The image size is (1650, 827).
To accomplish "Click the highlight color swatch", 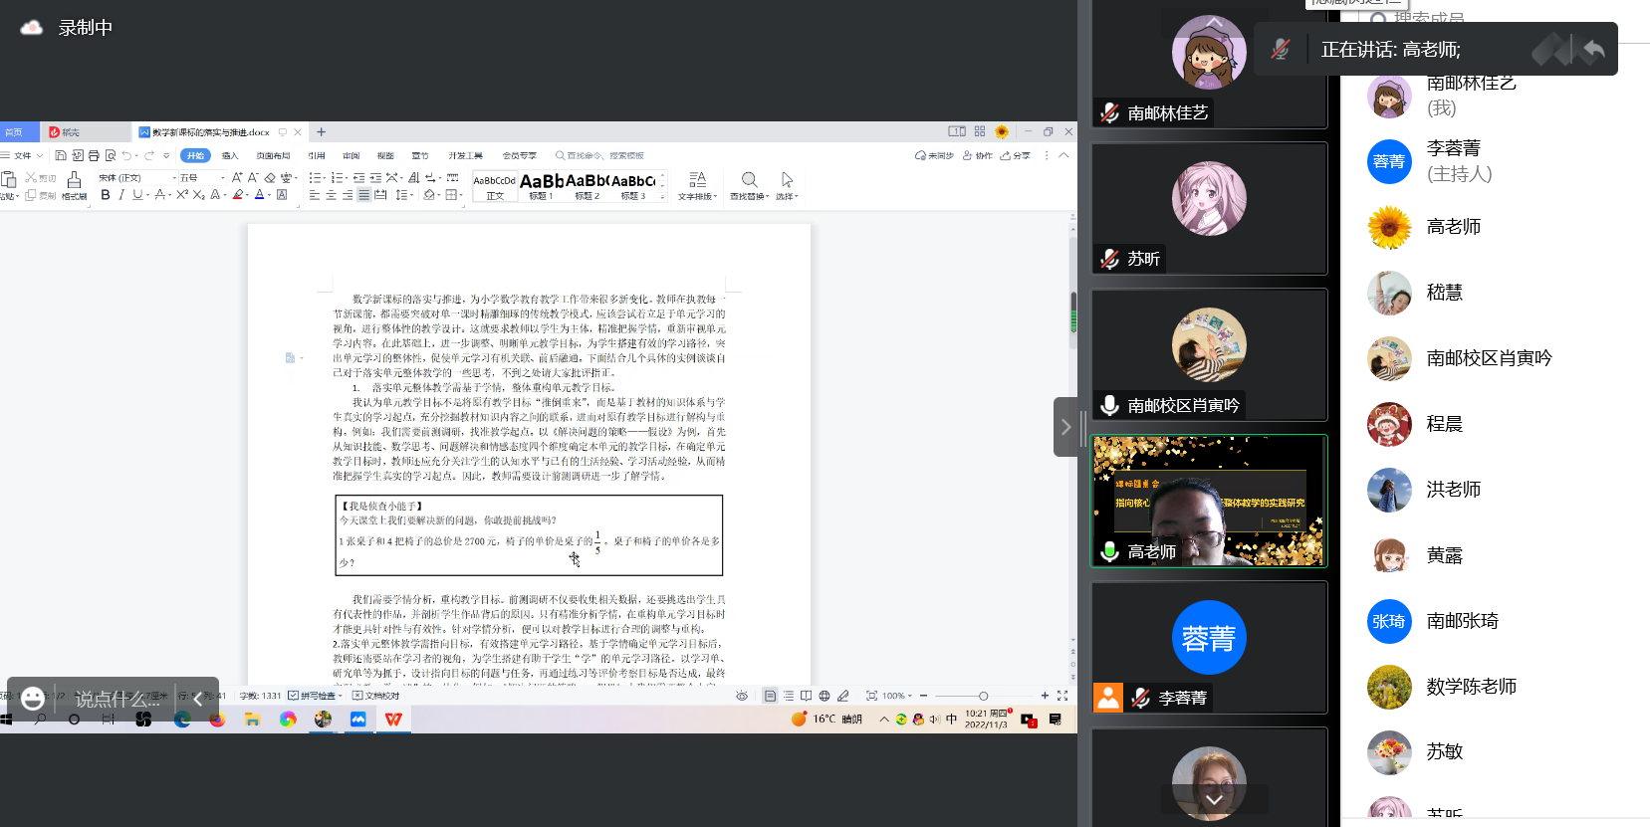I will pyautogui.click(x=238, y=195).
